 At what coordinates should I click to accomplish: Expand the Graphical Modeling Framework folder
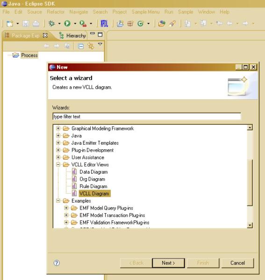coord(58,128)
